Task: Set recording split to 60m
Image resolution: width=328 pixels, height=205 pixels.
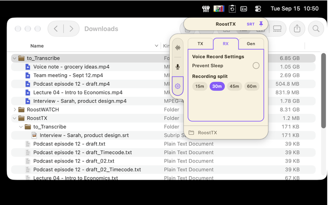Action: 251,86
